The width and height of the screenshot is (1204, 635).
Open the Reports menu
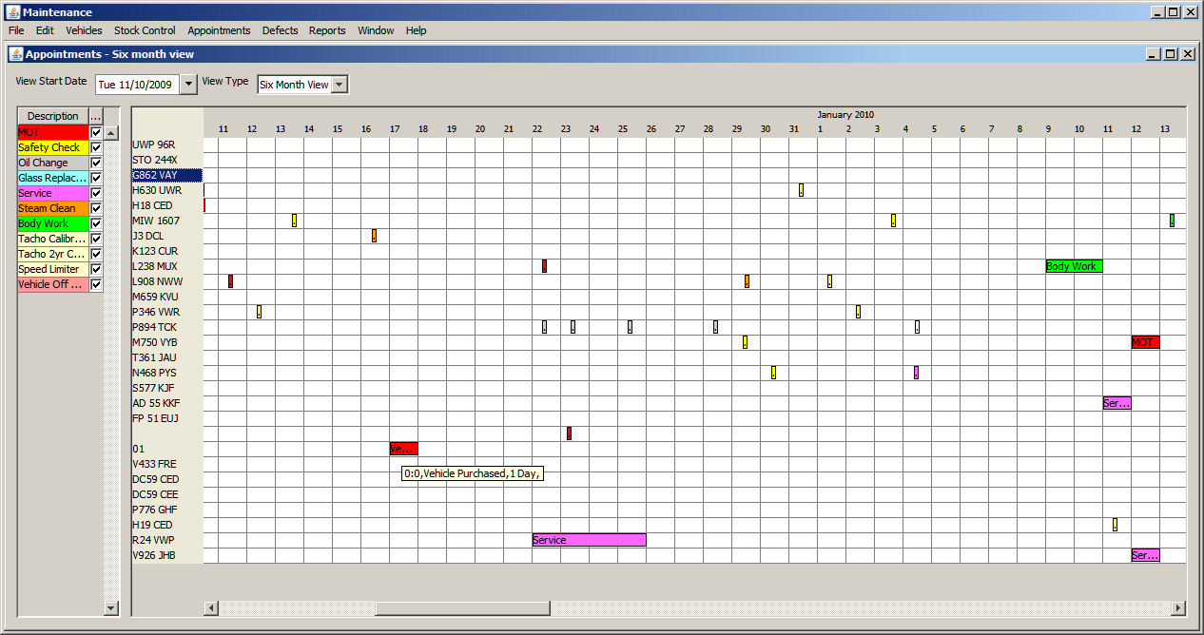point(327,30)
